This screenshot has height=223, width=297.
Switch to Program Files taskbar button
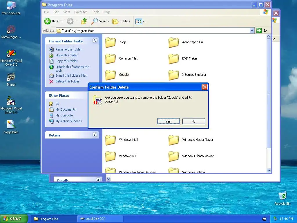(54, 219)
